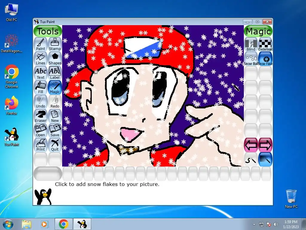Choose the Snow Ball magic effect

[x=251, y=59]
